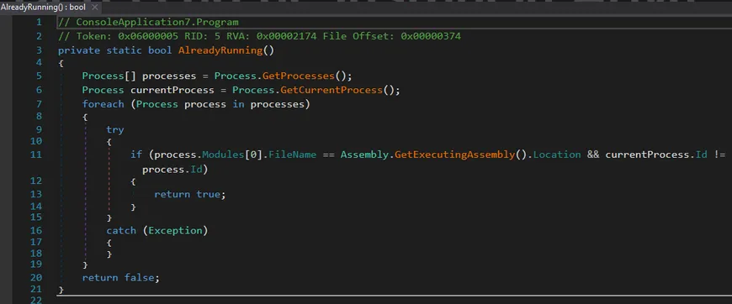Click the 'bool' return type keyword

(x=160, y=50)
